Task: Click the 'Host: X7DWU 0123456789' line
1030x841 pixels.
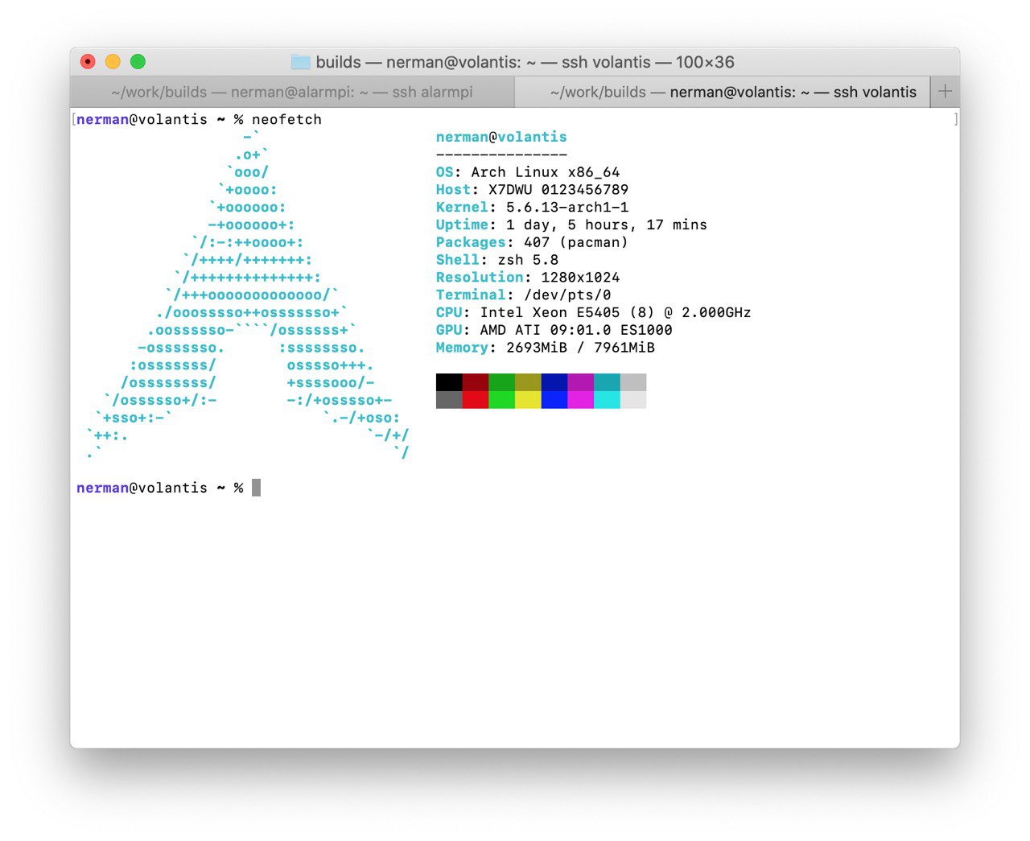Action: 532,190
